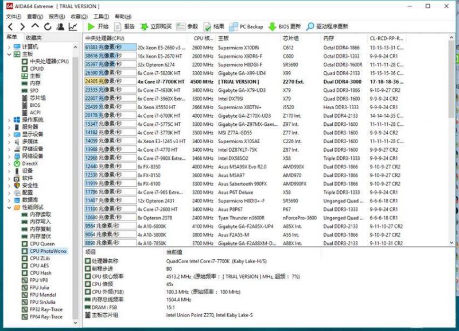Click the forward navigation arrow icon
459x331 pixels.
(23, 26)
